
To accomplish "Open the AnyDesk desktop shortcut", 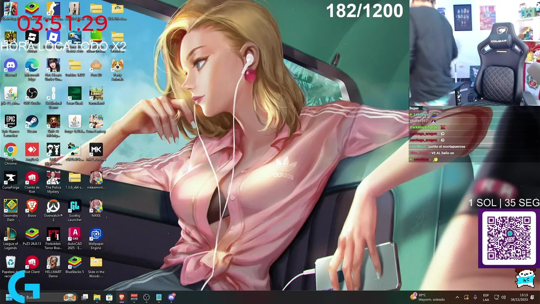I will (32, 152).
